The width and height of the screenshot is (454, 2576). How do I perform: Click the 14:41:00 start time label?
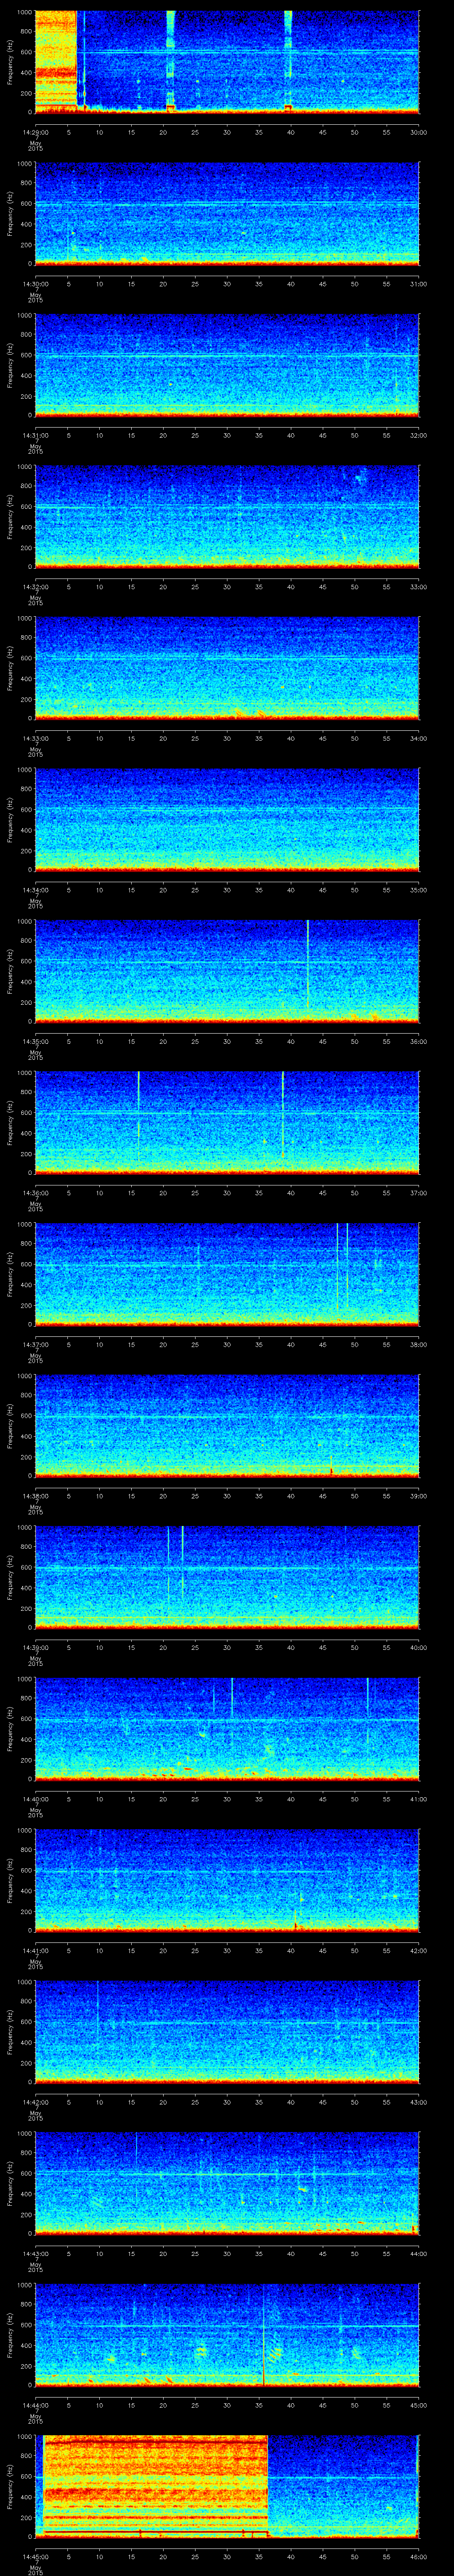coord(35,1950)
